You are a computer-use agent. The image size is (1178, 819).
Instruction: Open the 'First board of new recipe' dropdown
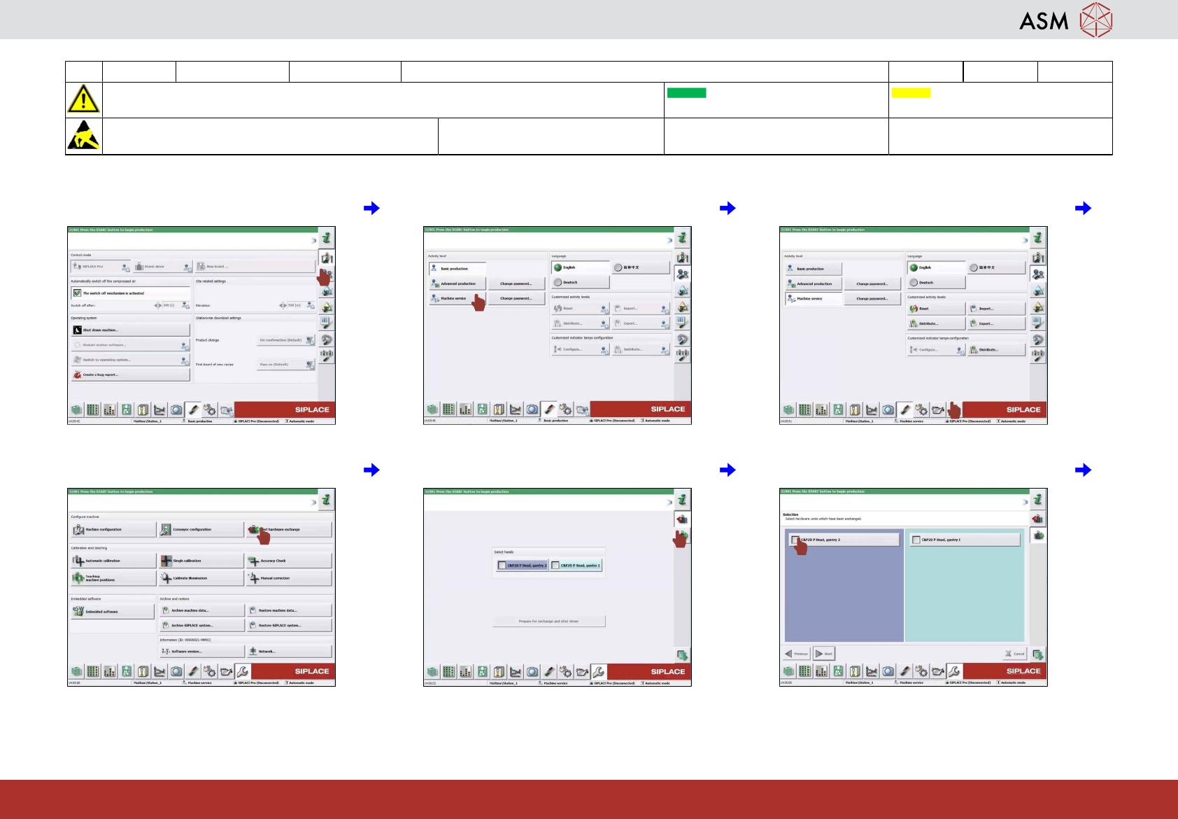tap(285, 365)
